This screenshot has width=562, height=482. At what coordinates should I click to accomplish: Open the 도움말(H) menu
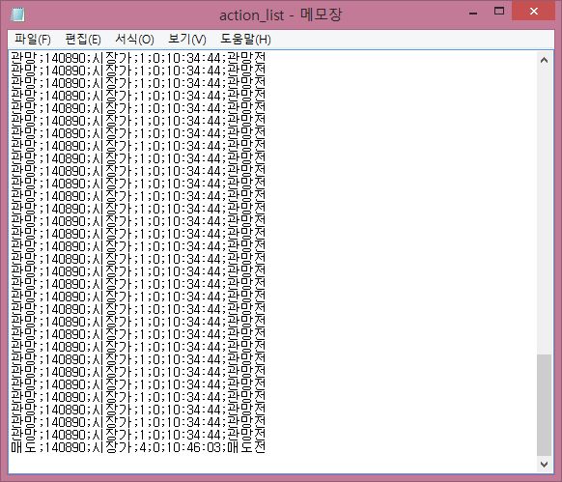(x=245, y=39)
